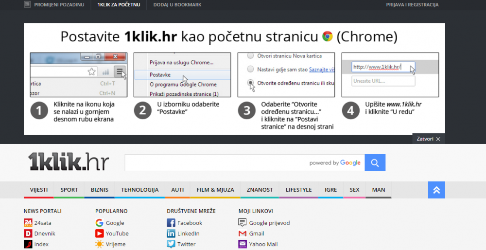Click the Gmail envelope icon

pos(243,233)
